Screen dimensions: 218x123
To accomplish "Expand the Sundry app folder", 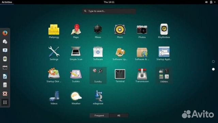I will pos(98,76).
